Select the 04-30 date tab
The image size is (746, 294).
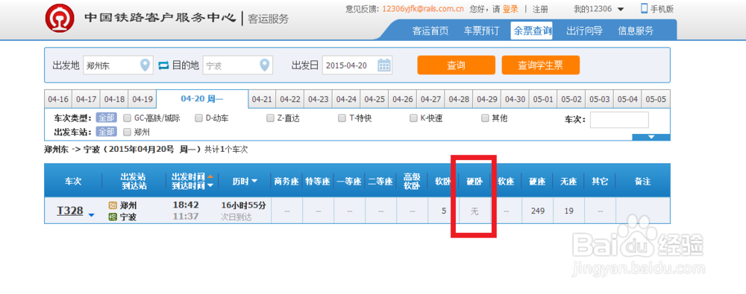coord(515,99)
